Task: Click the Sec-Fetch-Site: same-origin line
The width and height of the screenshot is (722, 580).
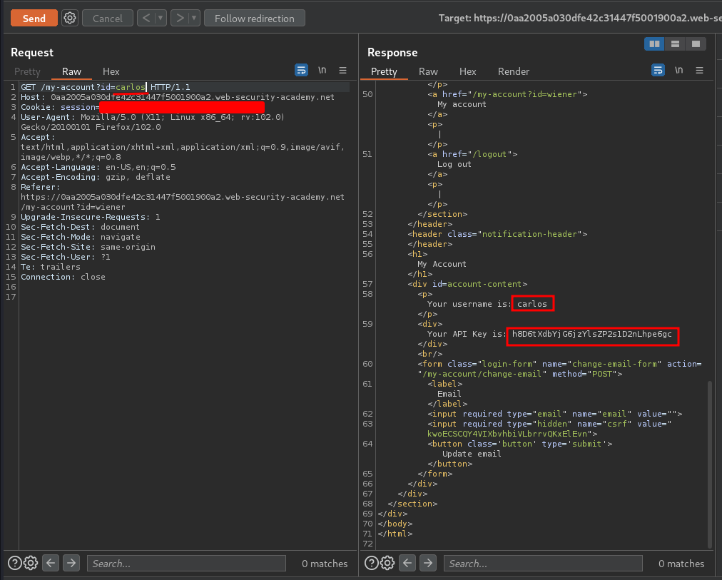Action: tap(88, 247)
